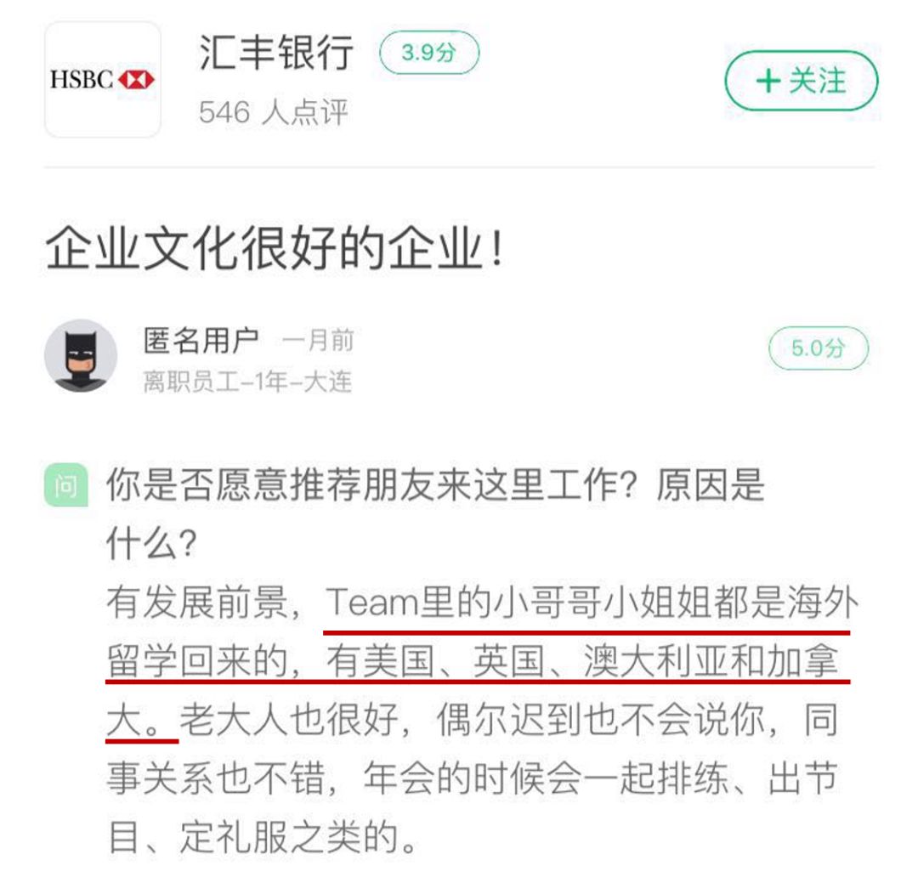This screenshot has width=918, height=894.
Task: Click the text 有发展前景
Action: pyautogui.click(x=197, y=603)
